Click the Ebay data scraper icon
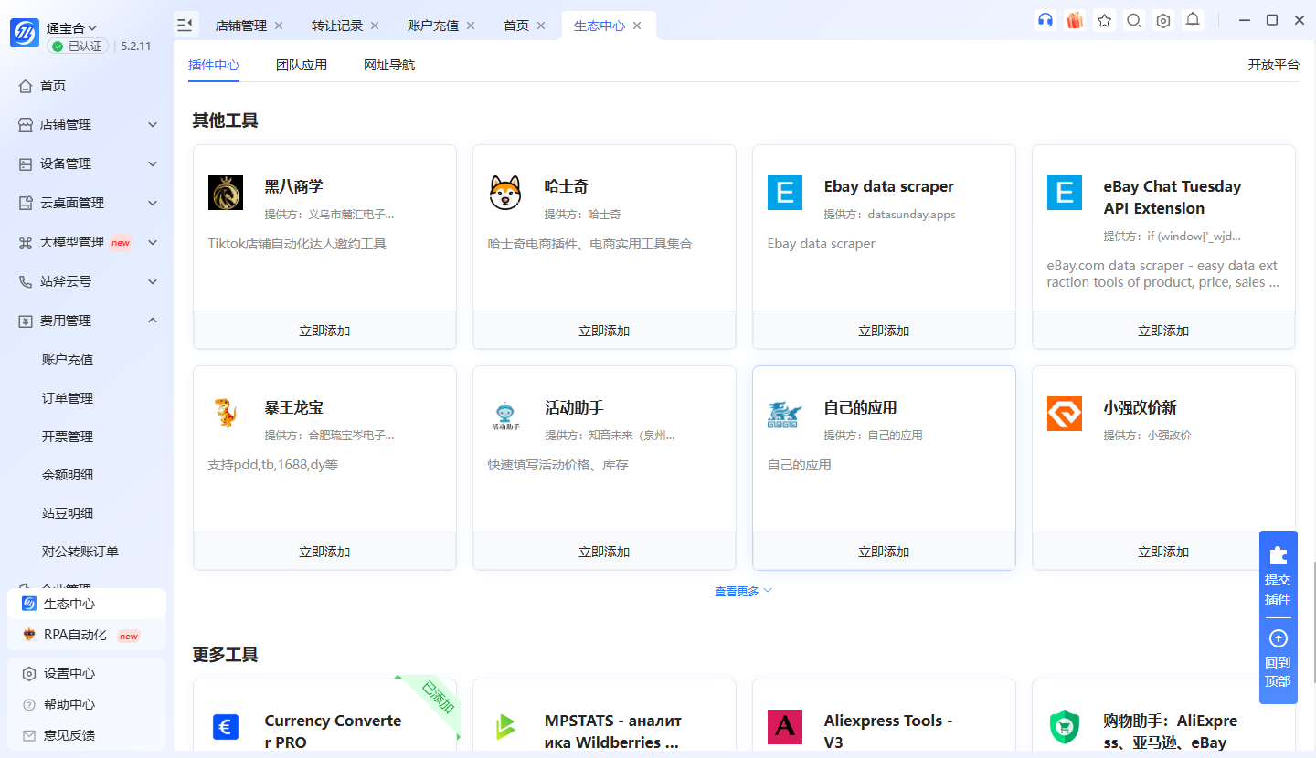The height and width of the screenshot is (758, 1316). [x=785, y=193]
